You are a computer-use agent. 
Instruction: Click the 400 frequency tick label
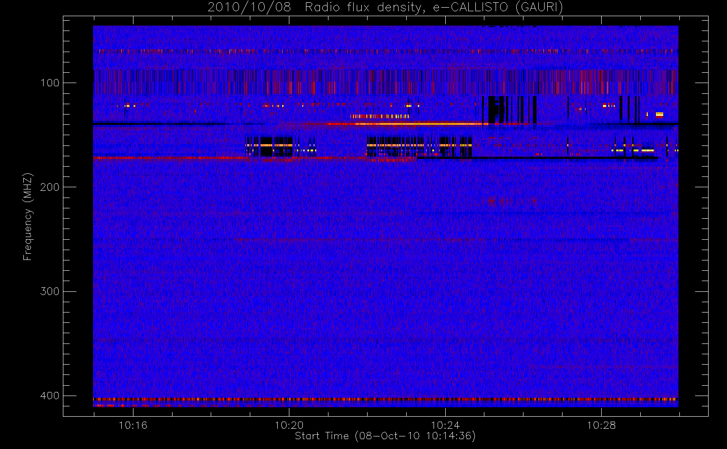[x=50, y=396]
